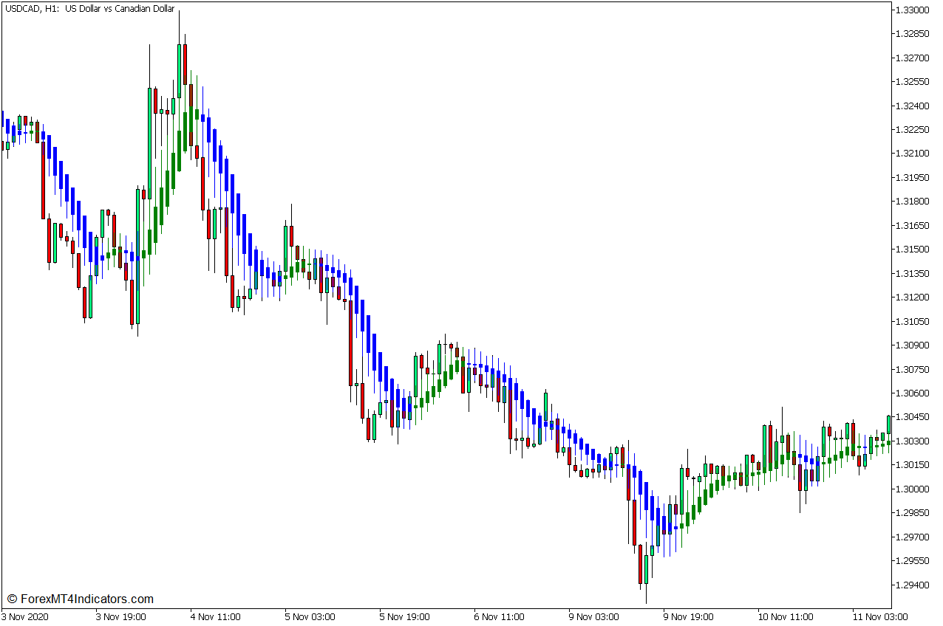This screenshot has height=626, width=943.
Task: Select the 3 Nov 19:00 time label
Action: click(120, 616)
